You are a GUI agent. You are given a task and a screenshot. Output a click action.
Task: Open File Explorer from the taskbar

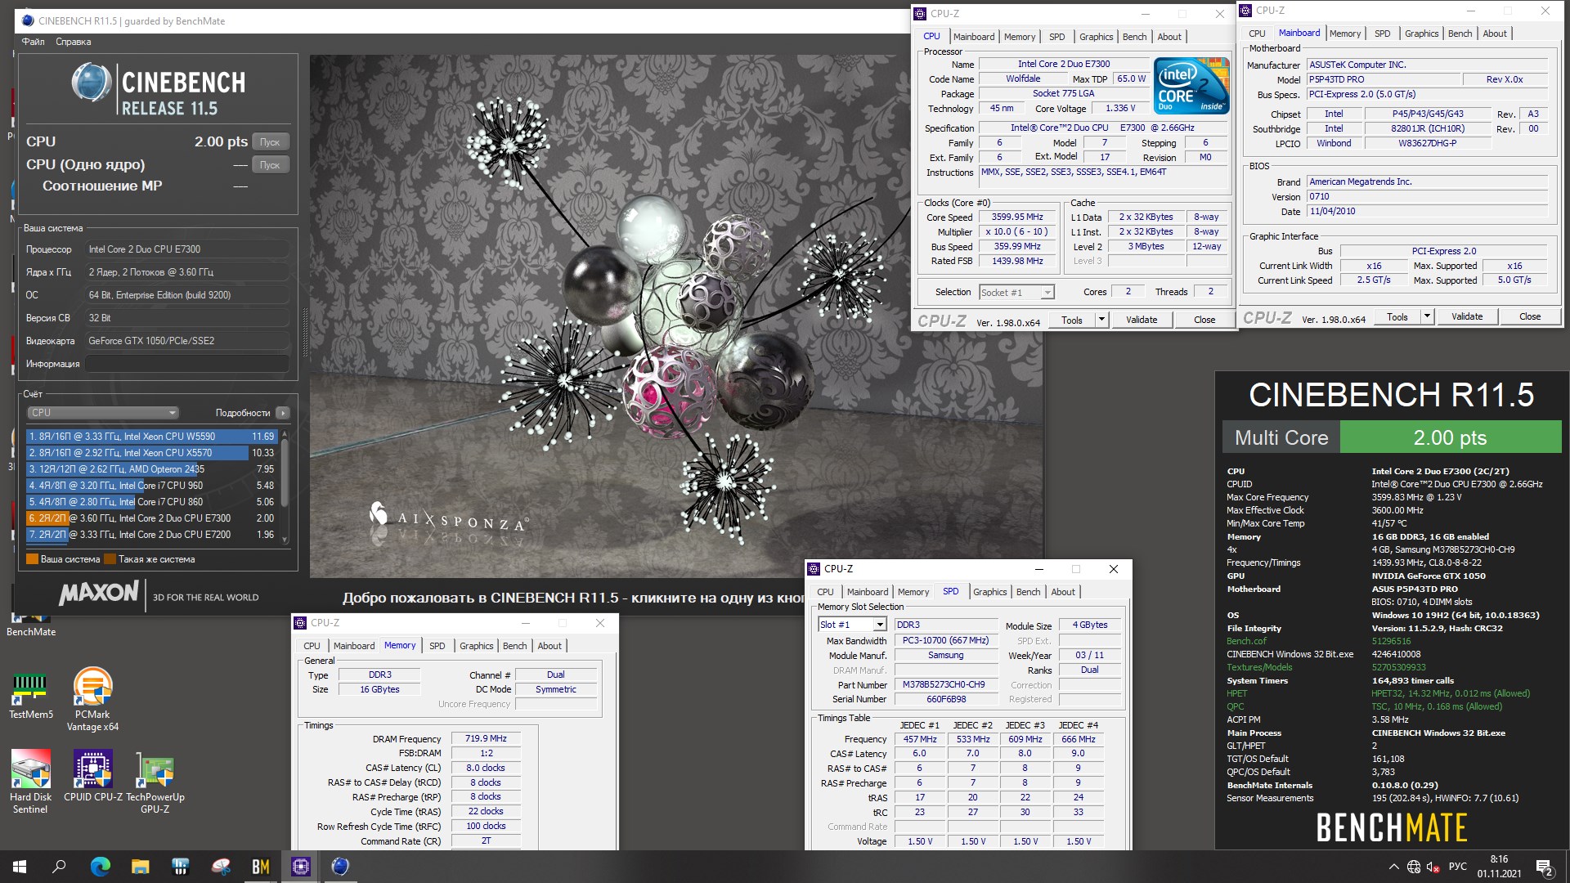(x=140, y=867)
